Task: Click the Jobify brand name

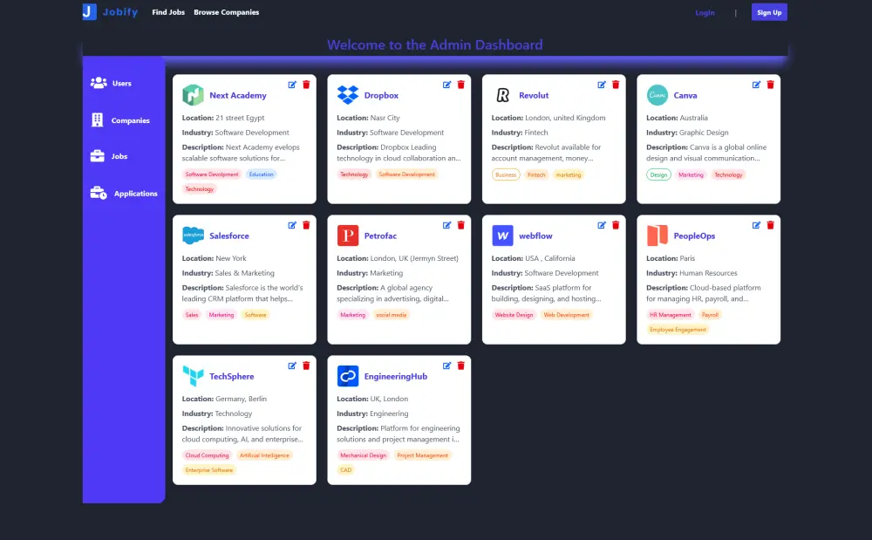Action: (120, 11)
